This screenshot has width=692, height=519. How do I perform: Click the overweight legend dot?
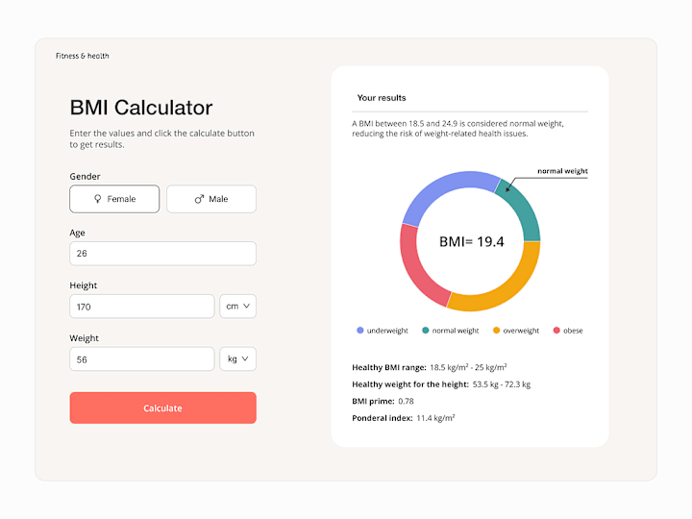point(497,330)
